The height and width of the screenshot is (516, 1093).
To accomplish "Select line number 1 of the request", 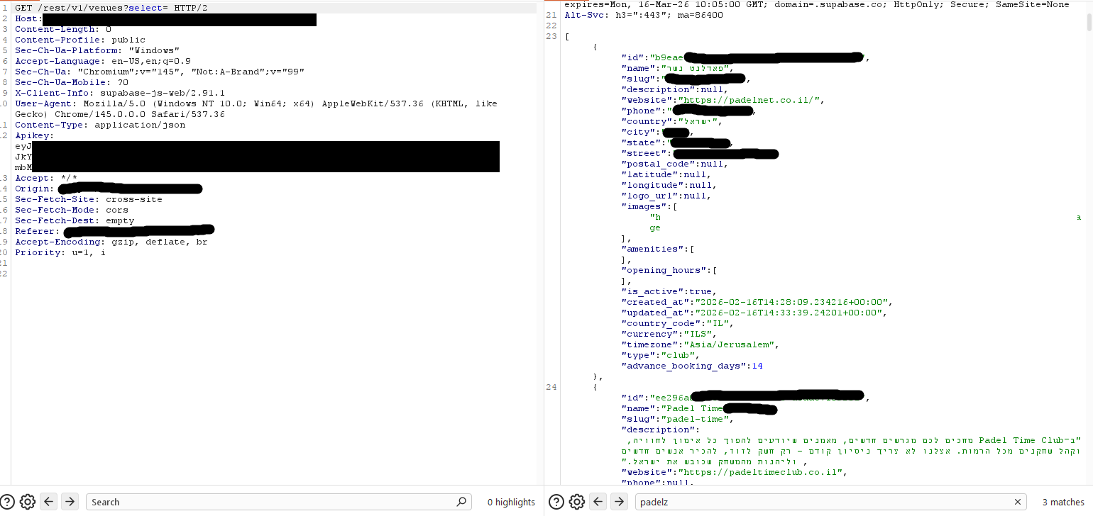I will pyautogui.click(x=4, y=6).
